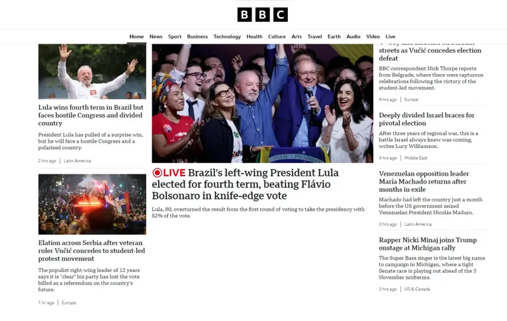Viewport: 507px width, 321px height.
Task: Go to the News section
Action: tap(156, 37)
